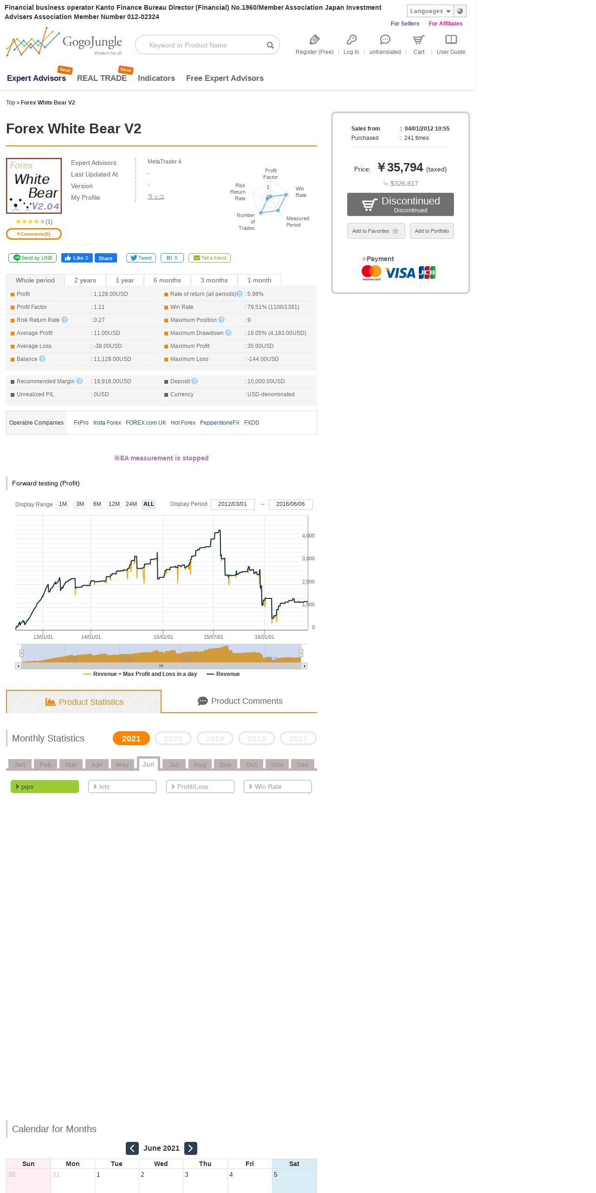Click chart scrollbar right arrow

point(304,666)
